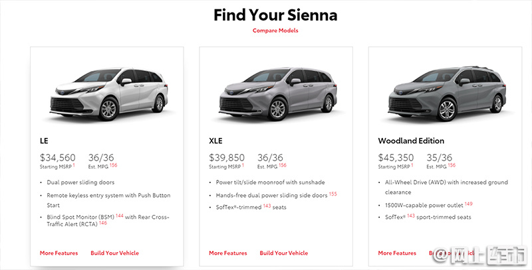Select the silver XLE Sienna image
Screen dimensions: 532x270
[278, 94]
